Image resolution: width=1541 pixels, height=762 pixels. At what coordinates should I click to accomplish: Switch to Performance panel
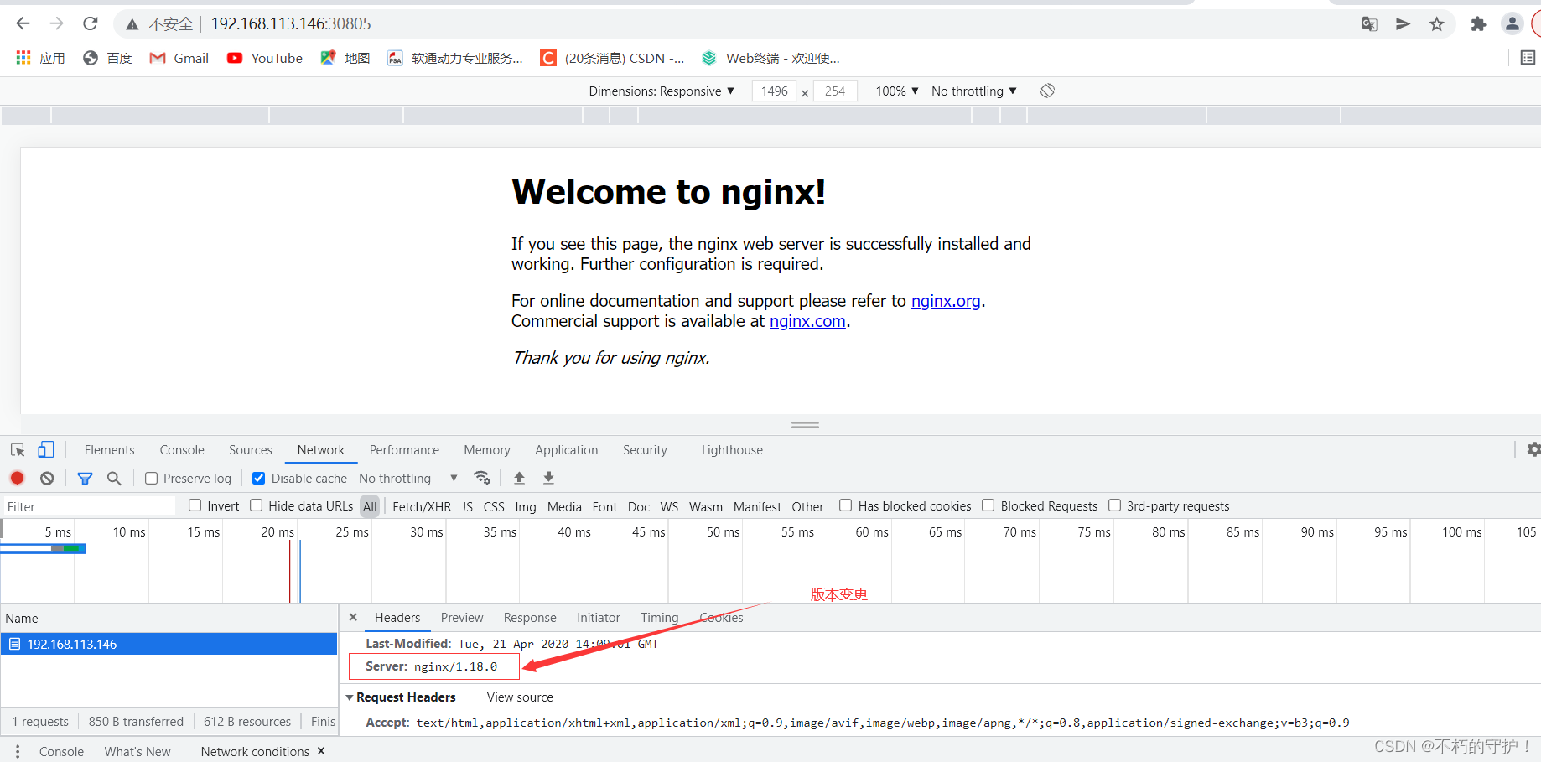tap(404, 450)
